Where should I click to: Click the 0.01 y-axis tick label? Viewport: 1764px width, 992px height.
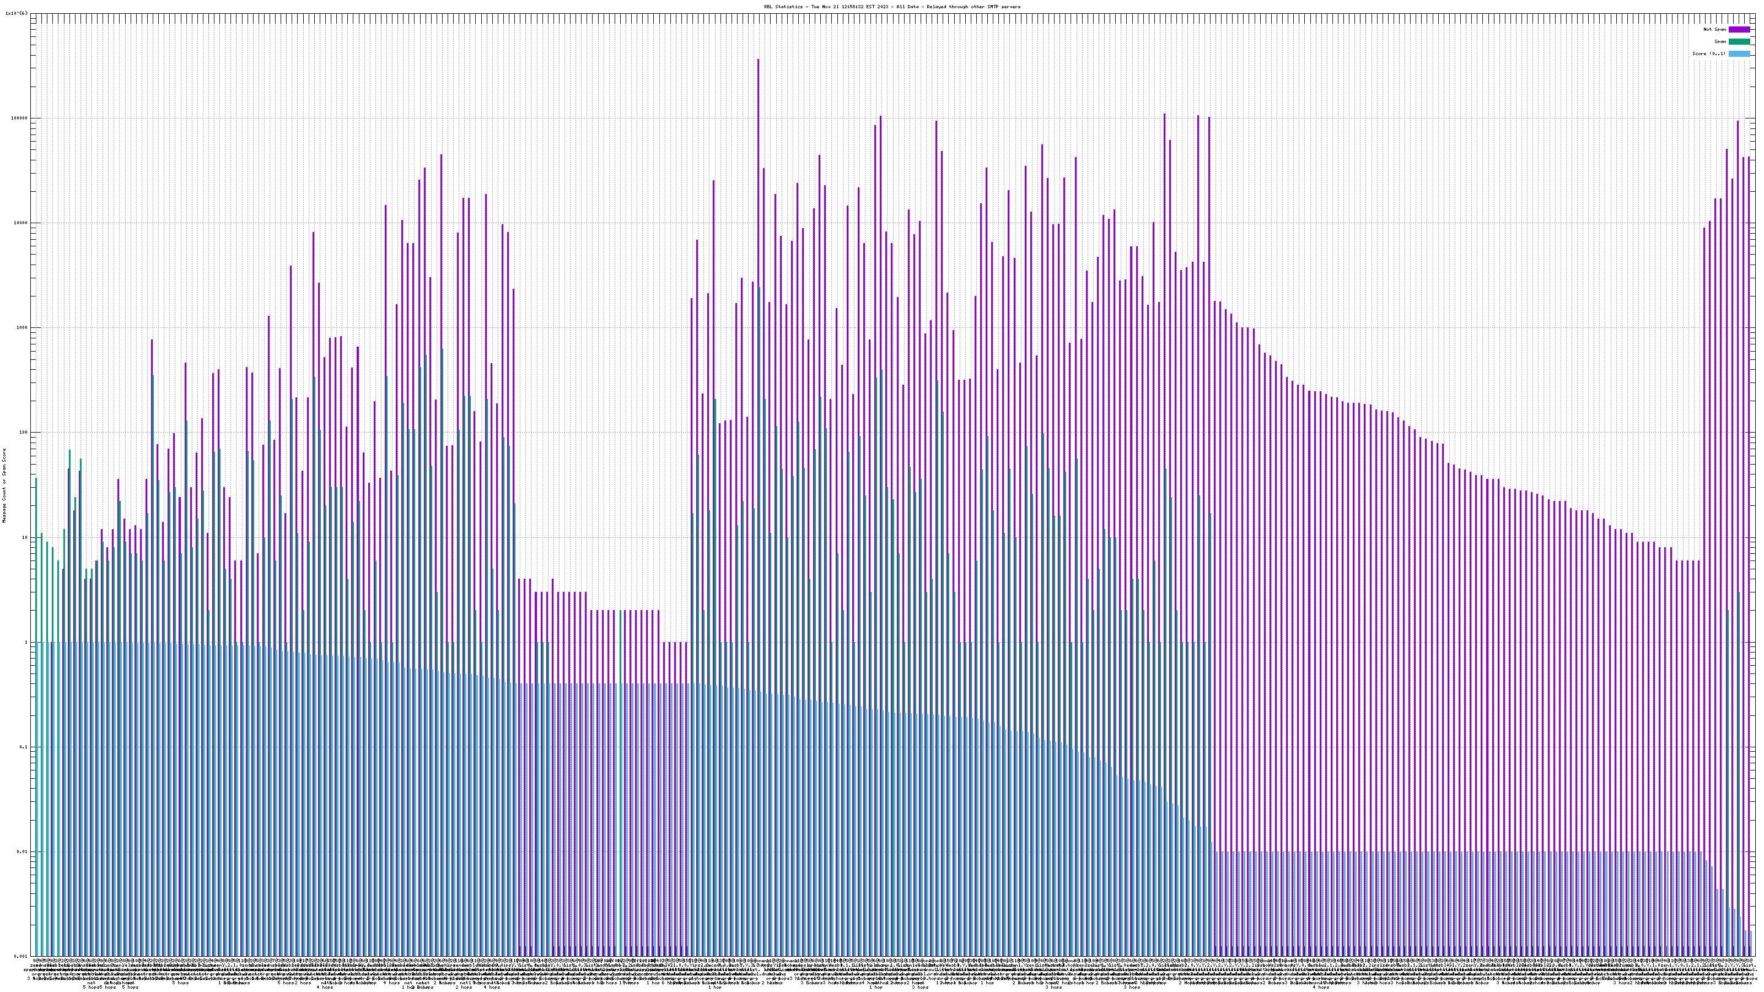pyautogui.click(x=22, y=851)
